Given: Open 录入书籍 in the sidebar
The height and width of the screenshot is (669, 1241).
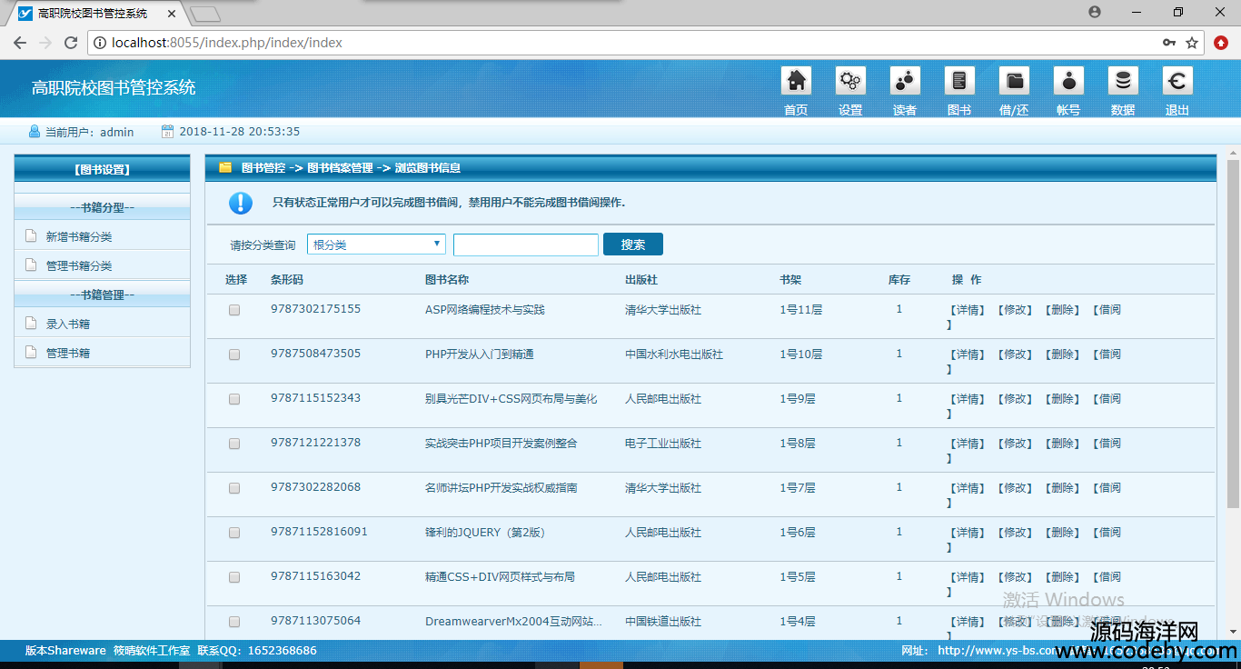Looking at the screenshot, I should (x=68, y=325).
